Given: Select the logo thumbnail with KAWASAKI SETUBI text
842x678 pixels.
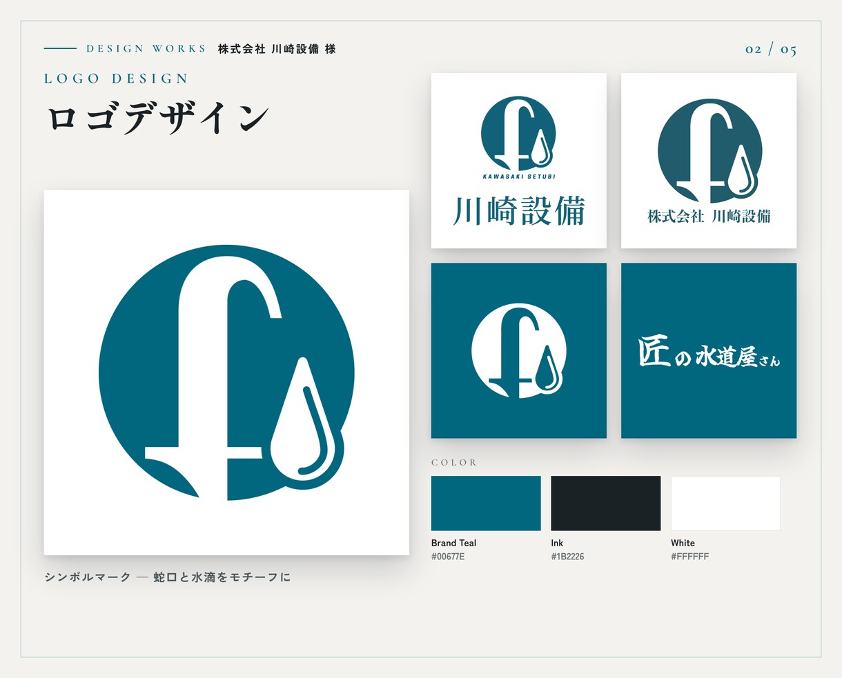Looking at the screenshot, I should 519,161.
